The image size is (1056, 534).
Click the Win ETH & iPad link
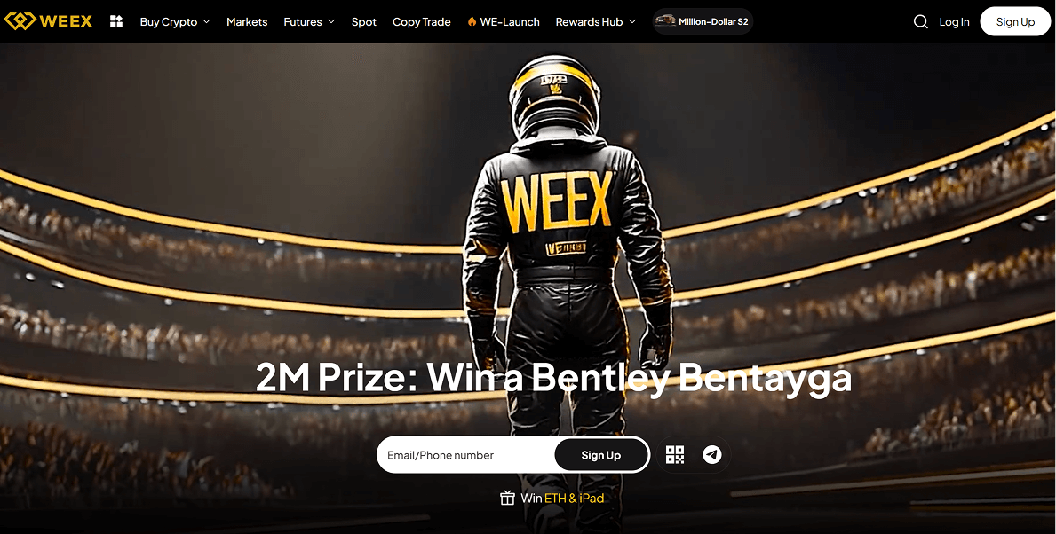562,499
